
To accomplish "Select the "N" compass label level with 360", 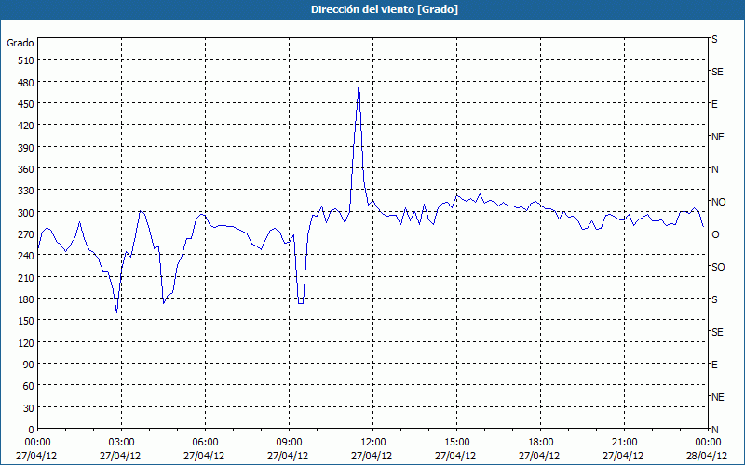I will pyautogui.click(x=714, y=169).
